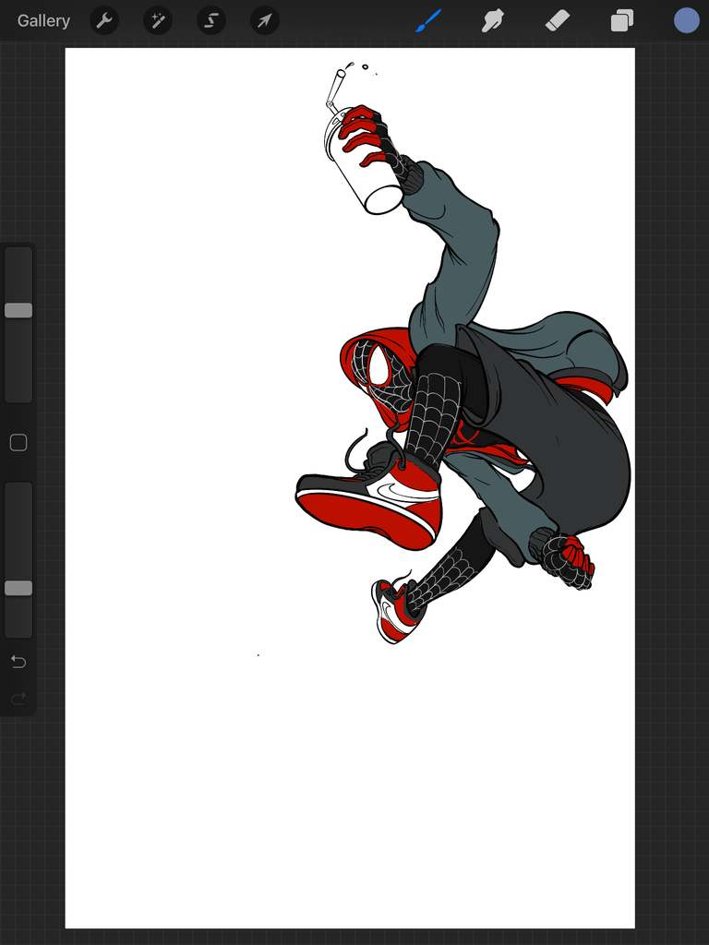Tap the large red sneaker on canvas
709x945 pixels.
(x=367, y=500)
